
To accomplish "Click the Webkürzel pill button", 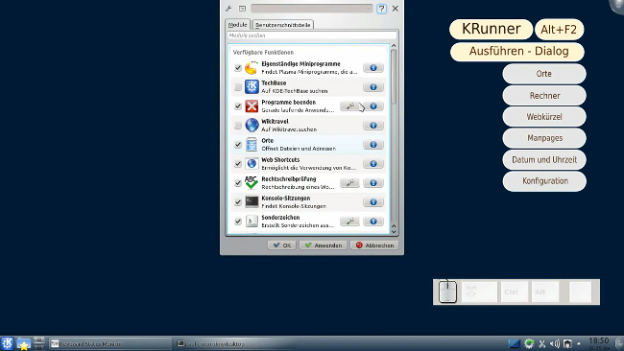I will [x=544, y=117].
